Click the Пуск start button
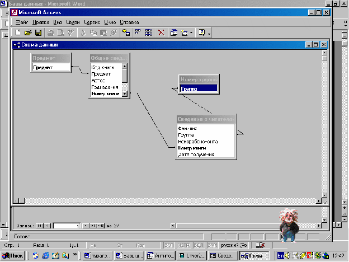349x262 pixels. pos(13,255)
